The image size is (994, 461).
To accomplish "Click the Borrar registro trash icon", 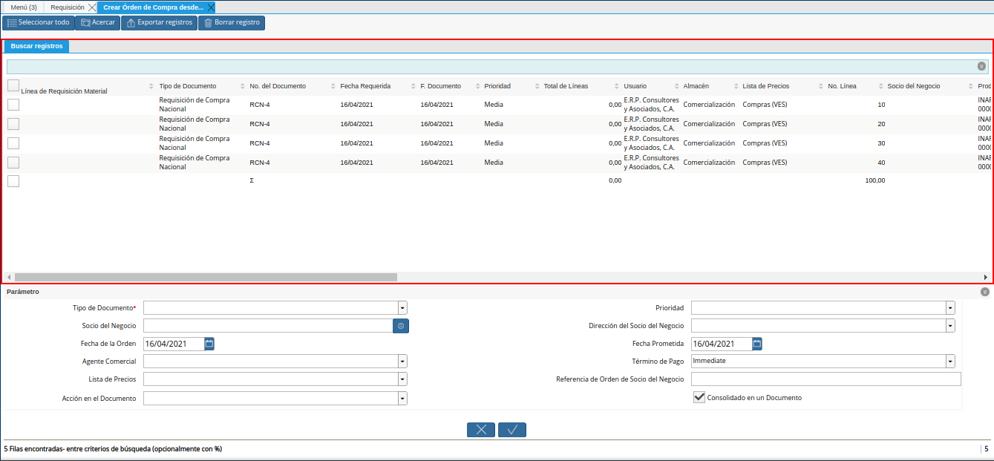I will click(x=209, y=23).
